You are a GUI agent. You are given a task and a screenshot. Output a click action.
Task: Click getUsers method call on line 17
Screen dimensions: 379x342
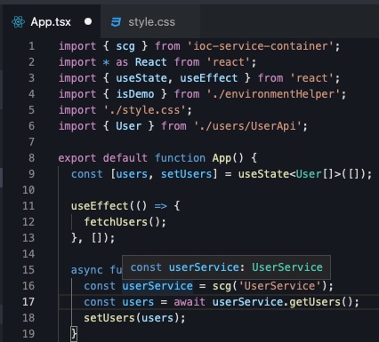(315, 302)
